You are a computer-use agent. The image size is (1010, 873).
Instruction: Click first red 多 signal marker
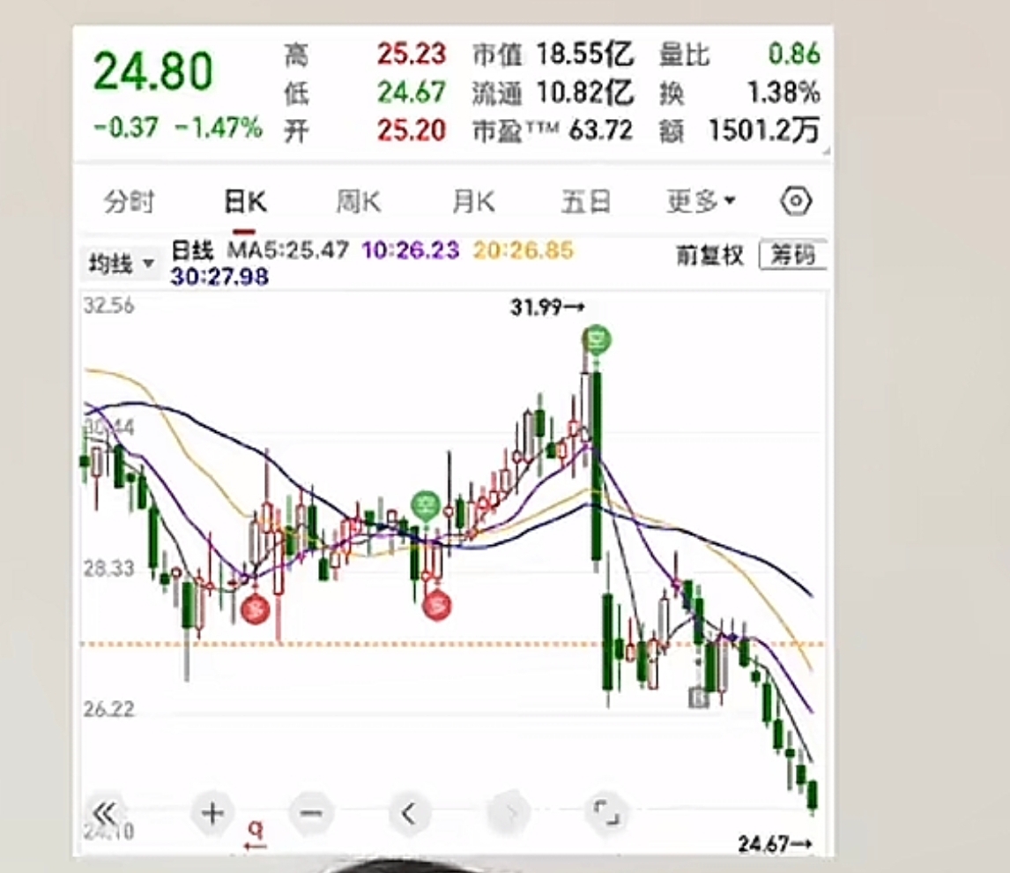(x=255, y=608)
